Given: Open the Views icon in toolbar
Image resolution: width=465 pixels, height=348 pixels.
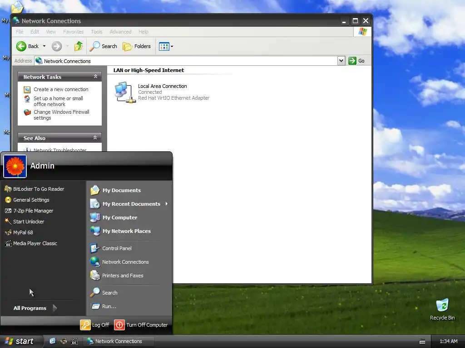Looking at the screenshot, I should pos(163,46).
